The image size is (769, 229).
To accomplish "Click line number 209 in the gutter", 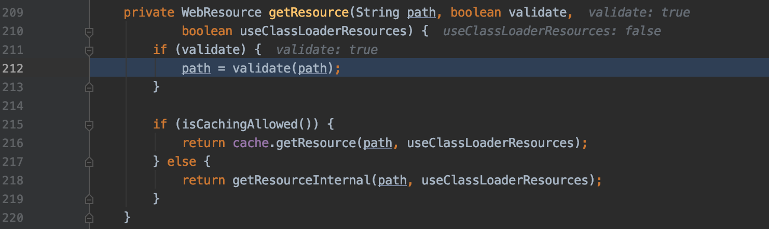I will 12,13.
